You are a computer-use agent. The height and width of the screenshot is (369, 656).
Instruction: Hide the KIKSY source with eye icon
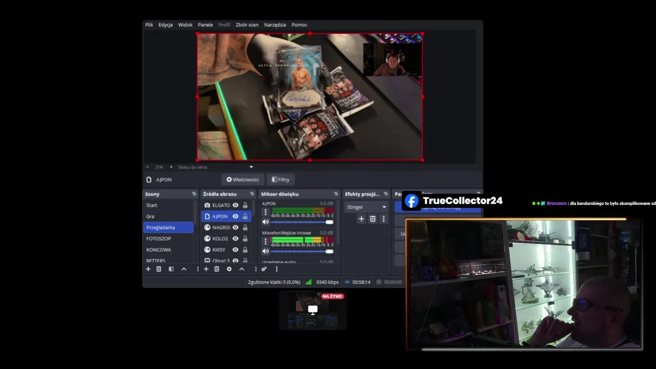coord(235,250)
